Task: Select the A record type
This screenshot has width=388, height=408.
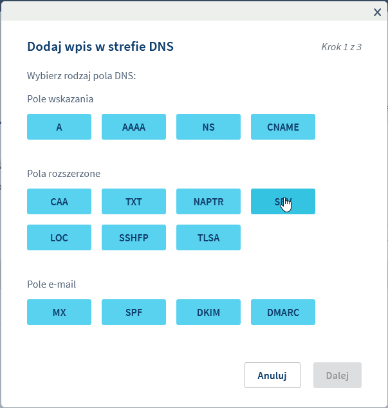Action: (59, 127)
